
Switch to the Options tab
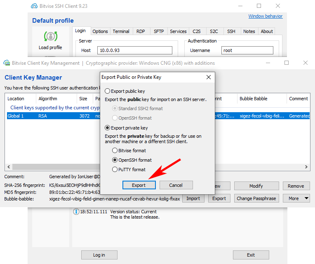100,31
